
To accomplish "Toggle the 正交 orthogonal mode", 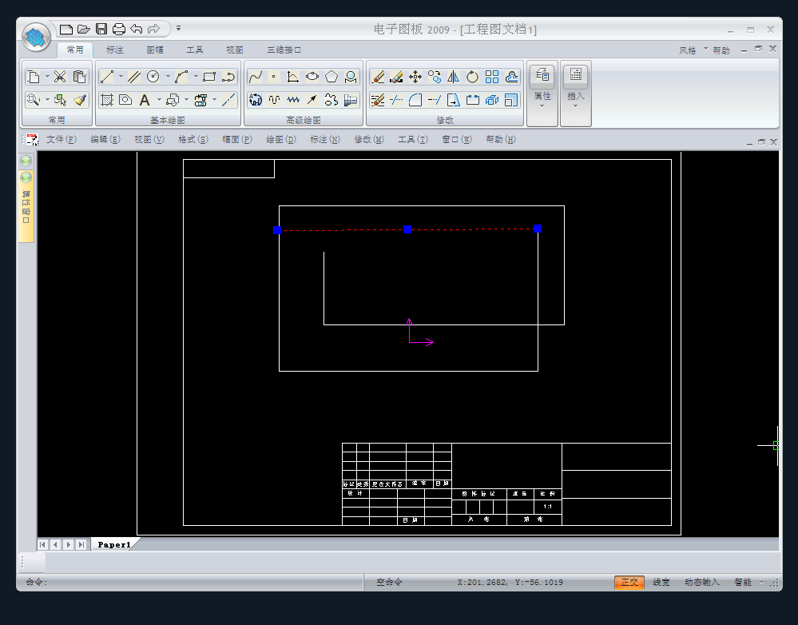I will click(x=629, y=582).
